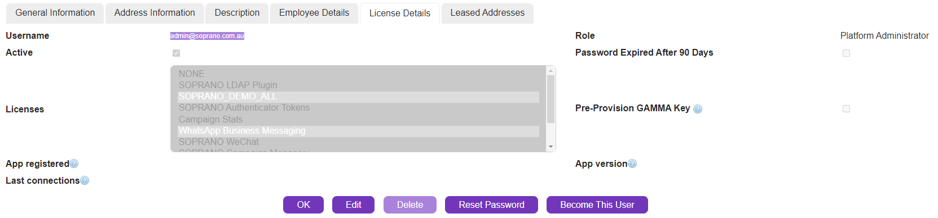
Task: Click the licenses list scrollbar thumb
Action: click(551, 99)
